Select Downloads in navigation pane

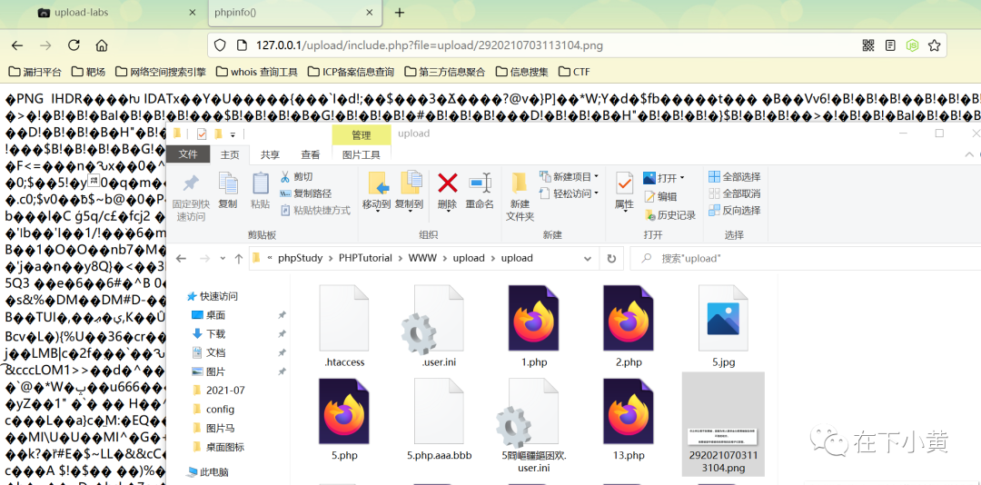click(209, 333)
